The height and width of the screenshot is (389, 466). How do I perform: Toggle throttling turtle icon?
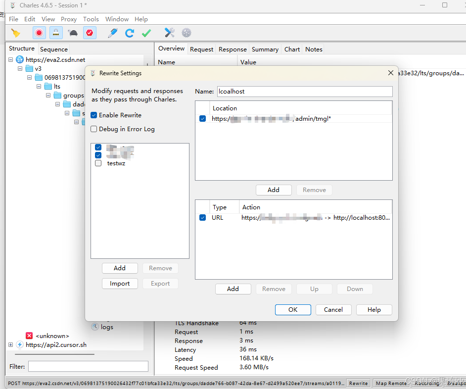[x=73, y=33]
